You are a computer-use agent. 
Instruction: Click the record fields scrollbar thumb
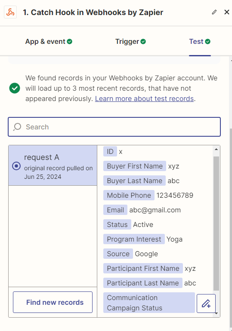[216, 224]
